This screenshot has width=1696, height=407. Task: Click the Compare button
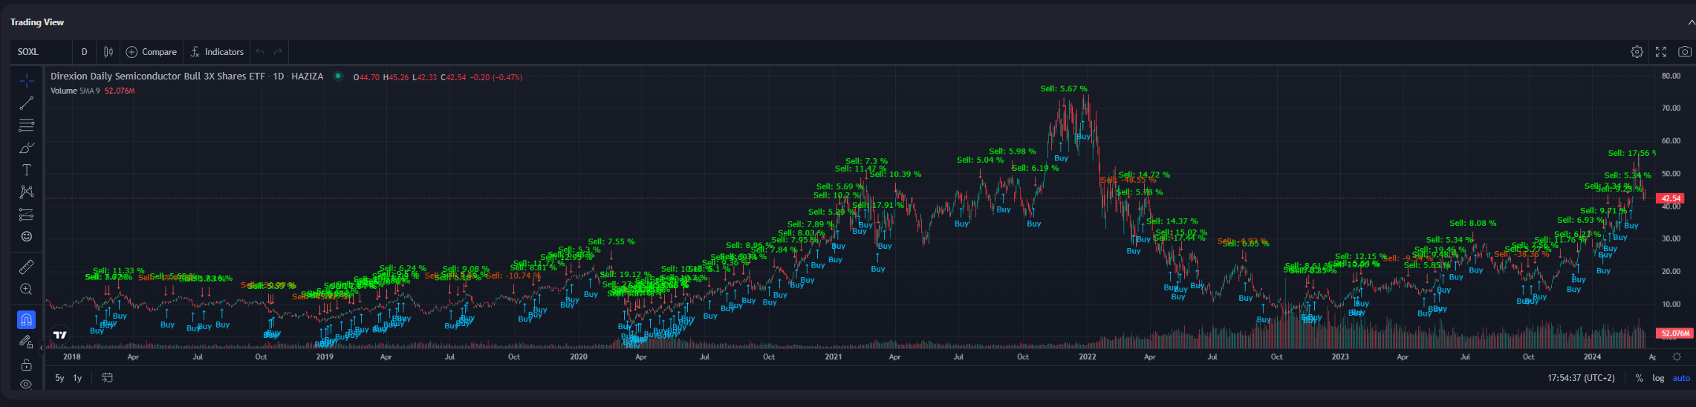pyautogui.click(x=152, y=52)
